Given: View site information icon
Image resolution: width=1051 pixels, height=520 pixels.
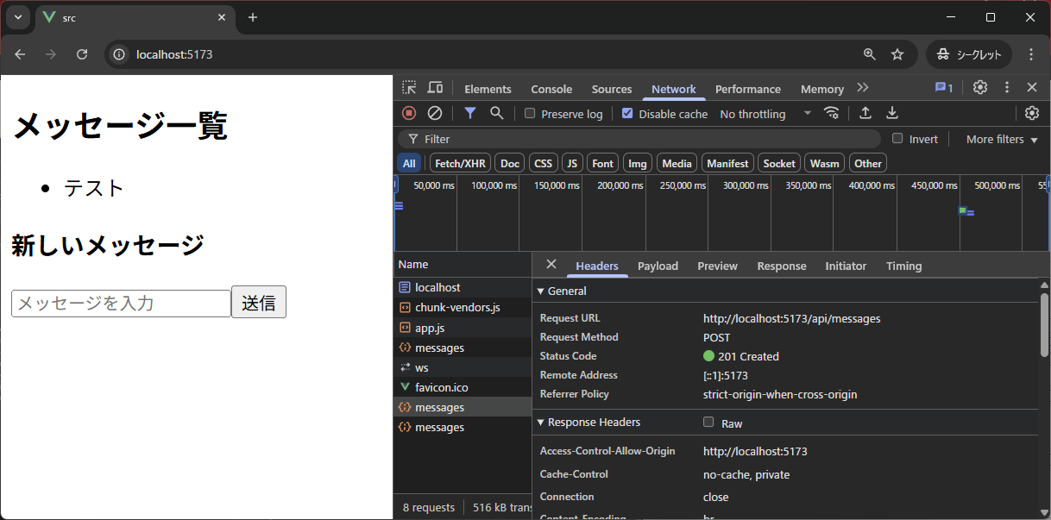Looking at the screenshot, I should coord(120,54).
